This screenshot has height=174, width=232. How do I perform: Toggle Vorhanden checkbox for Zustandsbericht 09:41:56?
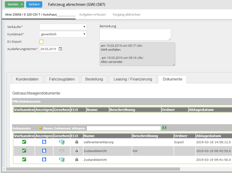(24, 159)
